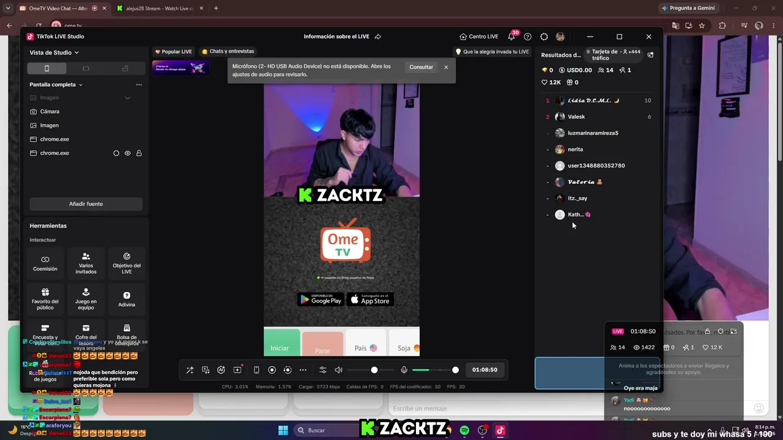The width and height of the screenshot is (783, 440).
Task: Adjust the microphone volume slider
Action: pos(436,370)
